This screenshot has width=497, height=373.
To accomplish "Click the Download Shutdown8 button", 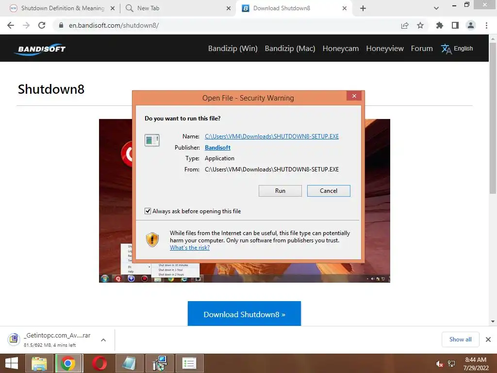I will (245, 314).
